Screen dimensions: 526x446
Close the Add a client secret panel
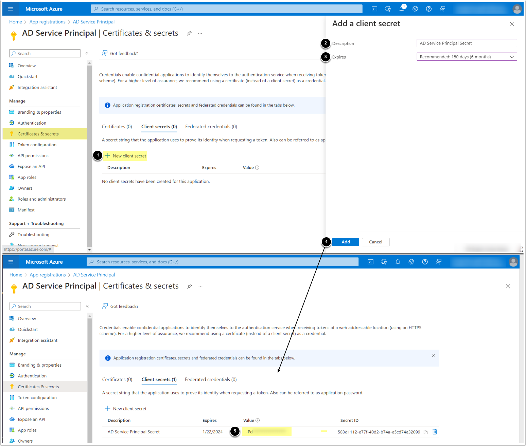512,24
